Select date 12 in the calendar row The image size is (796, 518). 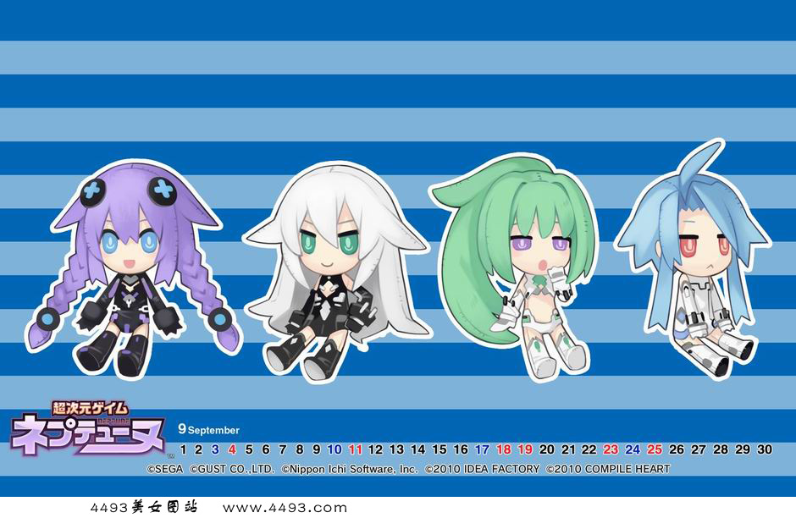375,449
